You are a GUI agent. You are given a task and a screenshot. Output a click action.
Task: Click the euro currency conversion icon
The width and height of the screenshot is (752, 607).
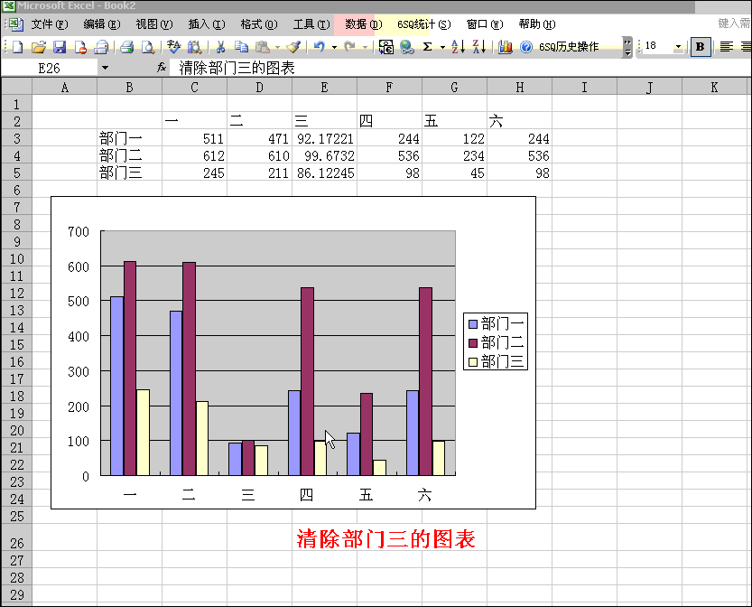coord(385,47)
